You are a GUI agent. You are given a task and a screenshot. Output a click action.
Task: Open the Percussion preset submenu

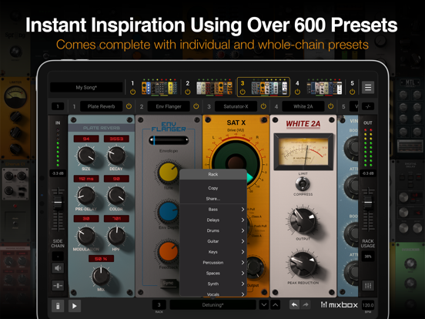pos(213,262)
